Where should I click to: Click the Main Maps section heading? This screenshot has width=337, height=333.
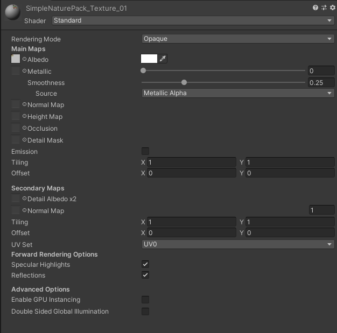point(29,49)
